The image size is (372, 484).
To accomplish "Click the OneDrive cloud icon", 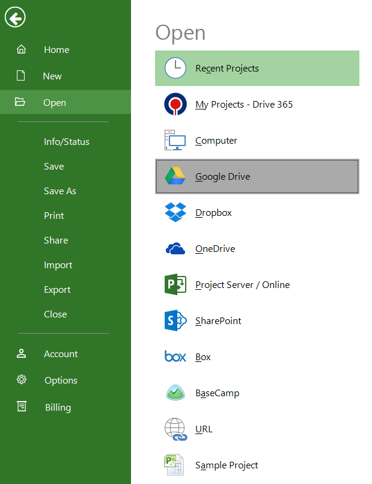I will 175,248.
